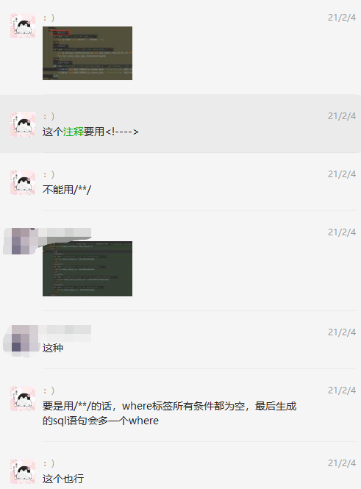
Task: Click sender name ": )" above "这个也行"
Action: point(49,463)
